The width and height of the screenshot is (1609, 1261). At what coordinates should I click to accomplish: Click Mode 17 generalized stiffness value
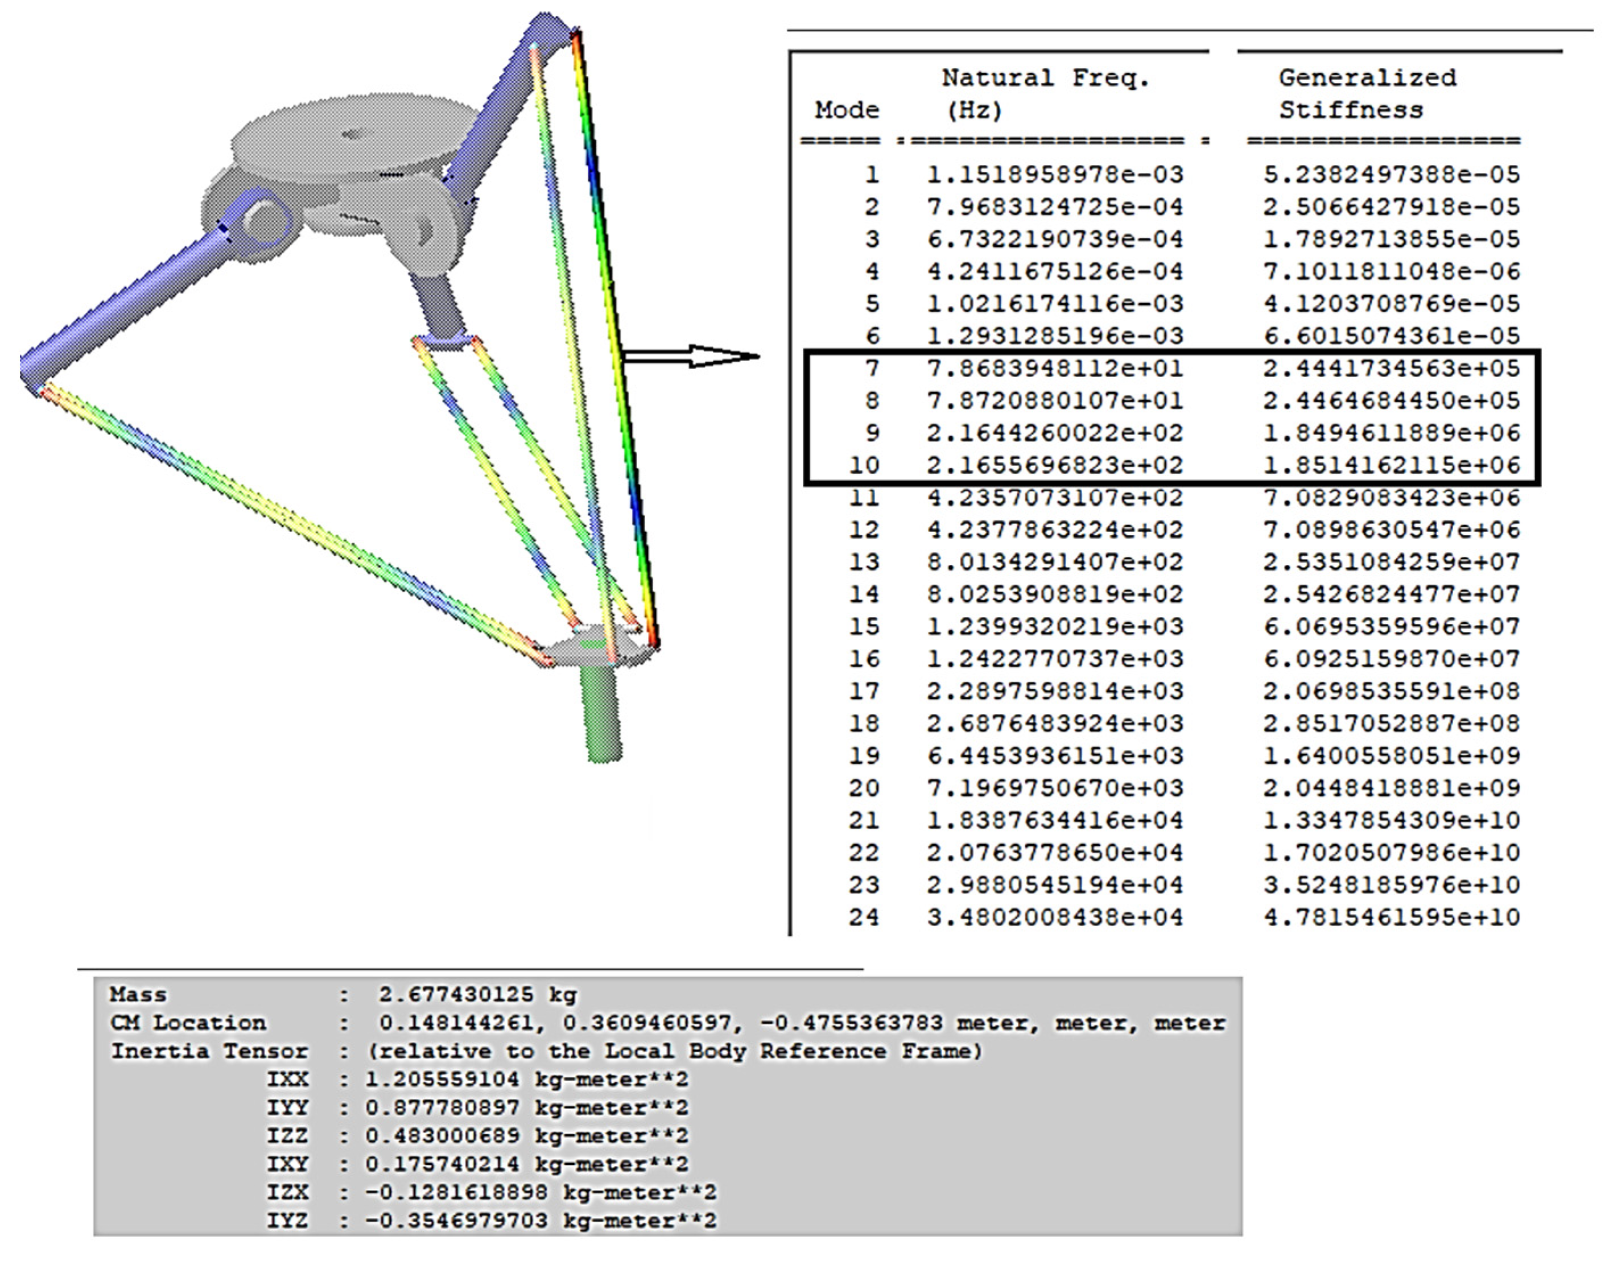pyautogui.click(x=1391, y=692)
